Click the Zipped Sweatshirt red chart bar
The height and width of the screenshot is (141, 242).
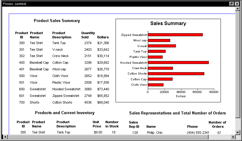pos(175,35)
